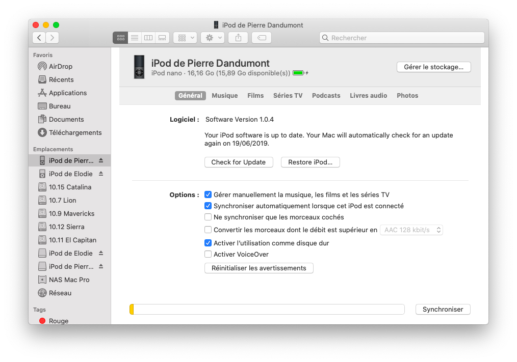Open Applications in the sidebar
This screenshot has width=517, height=362.
point(69,93)
